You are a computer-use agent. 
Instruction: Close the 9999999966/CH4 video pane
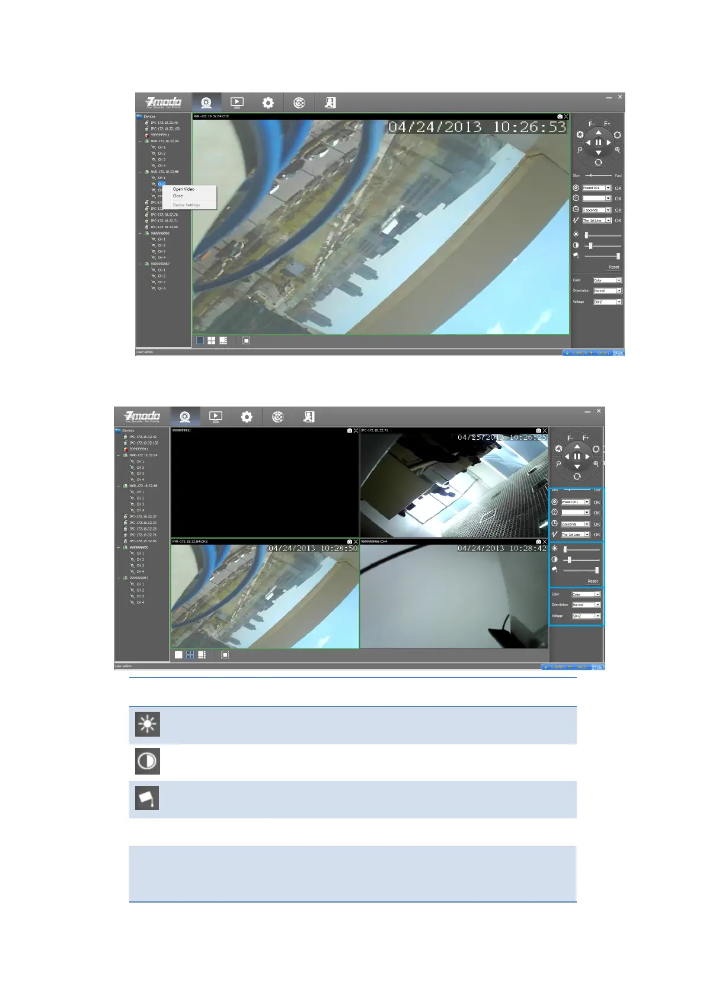[545, 542]
